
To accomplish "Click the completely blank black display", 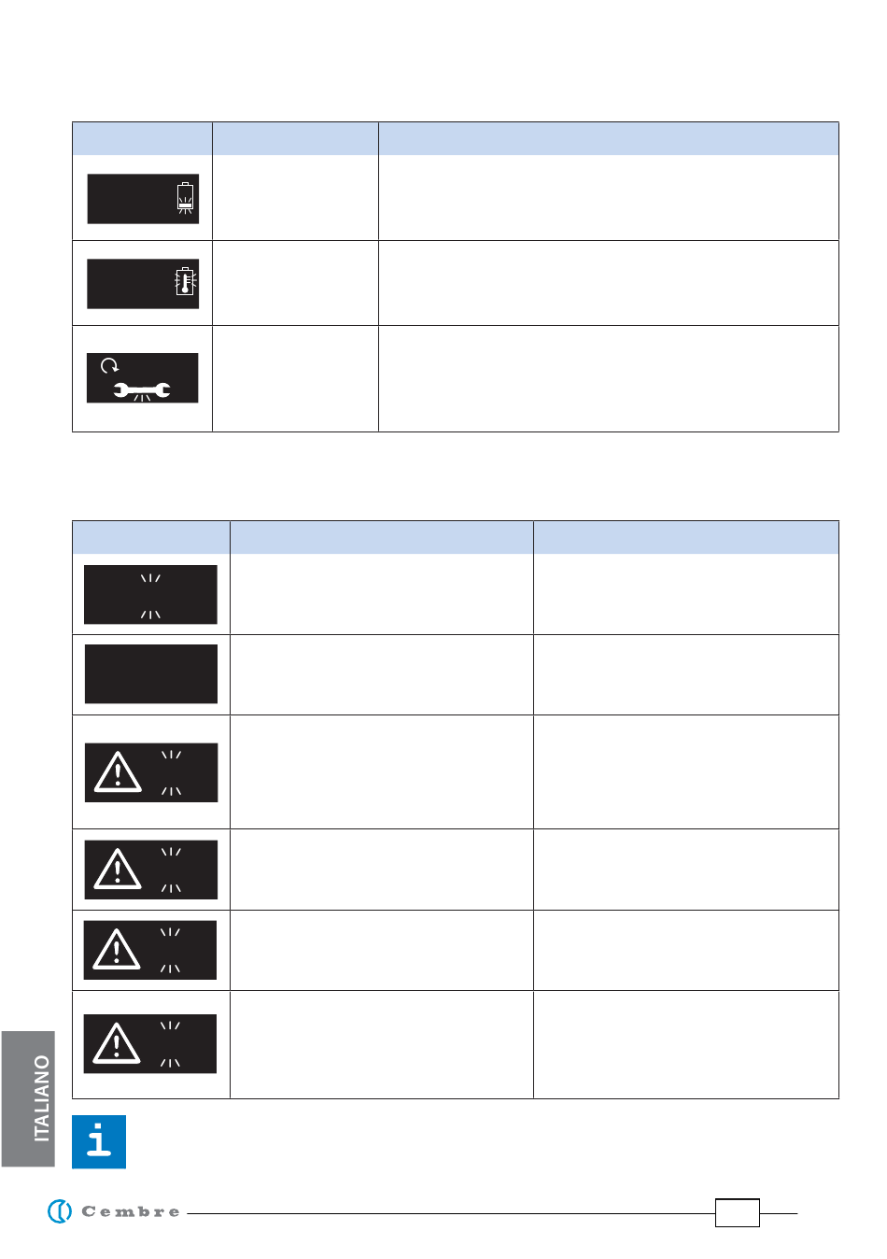I will pyautogui.click(x=151, y=674).
